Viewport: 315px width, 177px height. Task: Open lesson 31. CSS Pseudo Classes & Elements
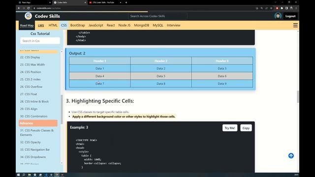tap(37, 133)
